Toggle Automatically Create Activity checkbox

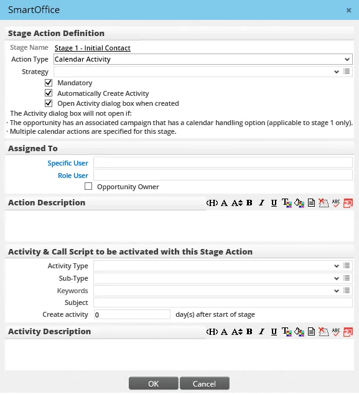[x=49, y=93]
